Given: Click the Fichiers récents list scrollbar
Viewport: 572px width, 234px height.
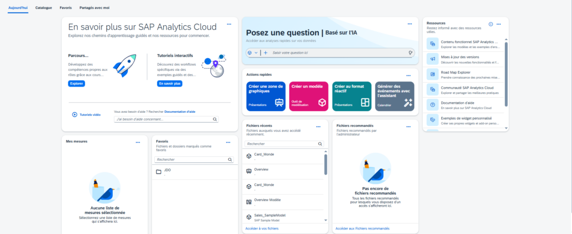Looking at the screenshot, I should click(326, 164).
